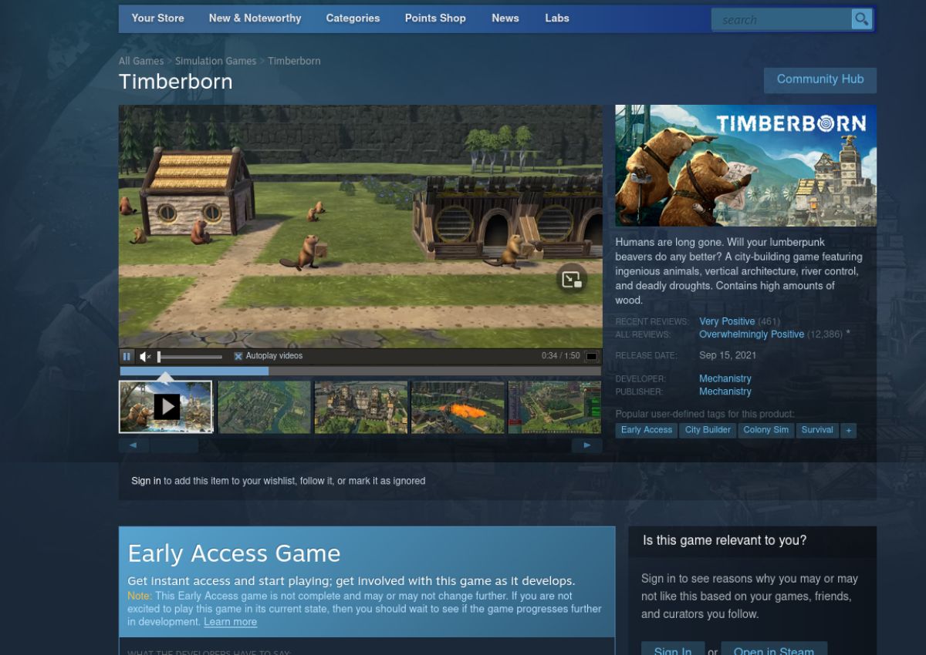Disable the Autoplay videos checkbox
Viewport: 926px width, 655px height.
click(238, 356)
